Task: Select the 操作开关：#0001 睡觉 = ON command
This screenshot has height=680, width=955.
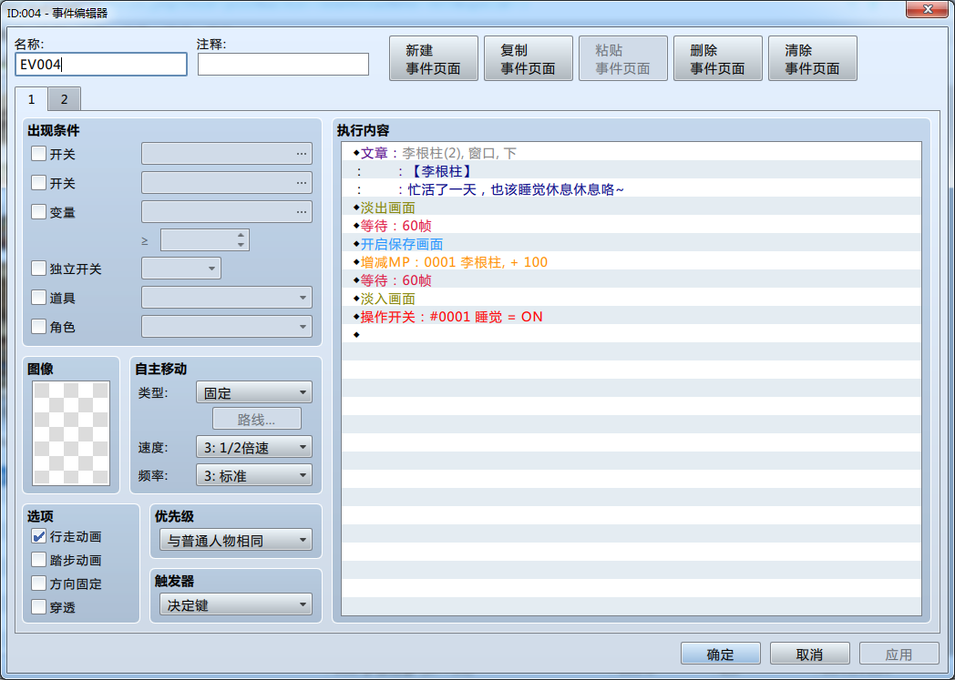Action: (631, 316)
